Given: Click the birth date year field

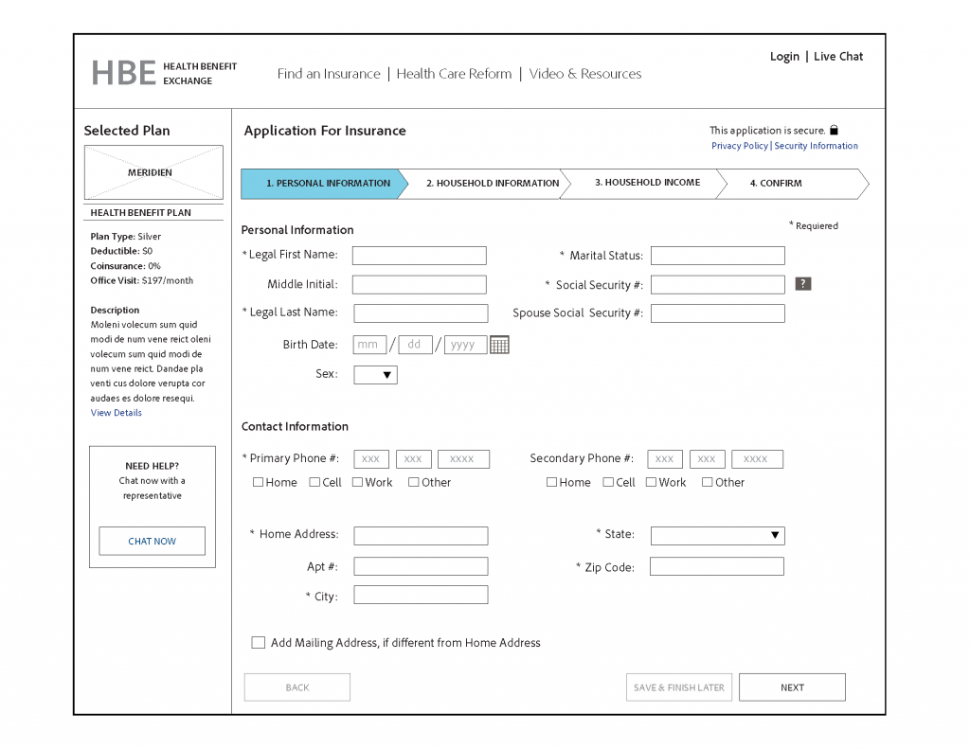Looking at the screenshot, I should click(x=465, y=345).
